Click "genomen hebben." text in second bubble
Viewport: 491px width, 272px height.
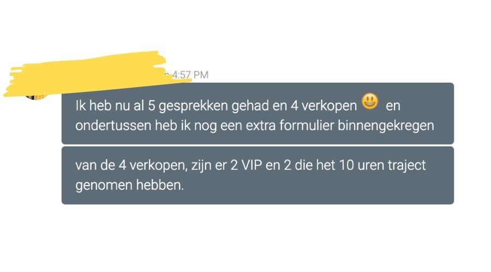[x=129, y=185]
